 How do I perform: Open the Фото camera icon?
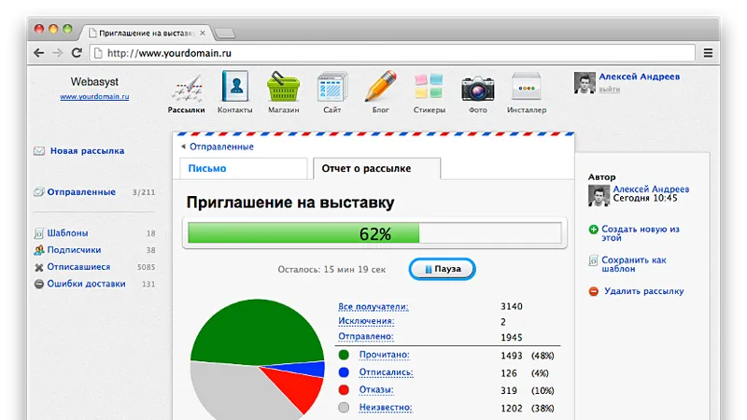[478, 89]
